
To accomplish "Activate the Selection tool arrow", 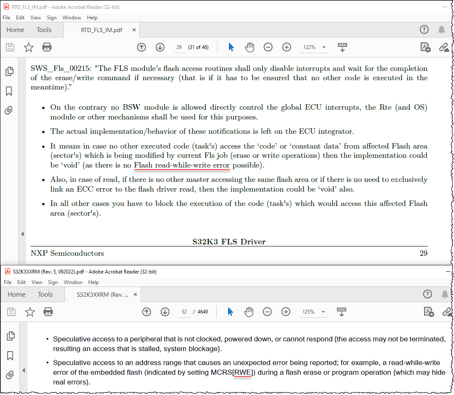I will pyautogui.click(x=231, y=47).
